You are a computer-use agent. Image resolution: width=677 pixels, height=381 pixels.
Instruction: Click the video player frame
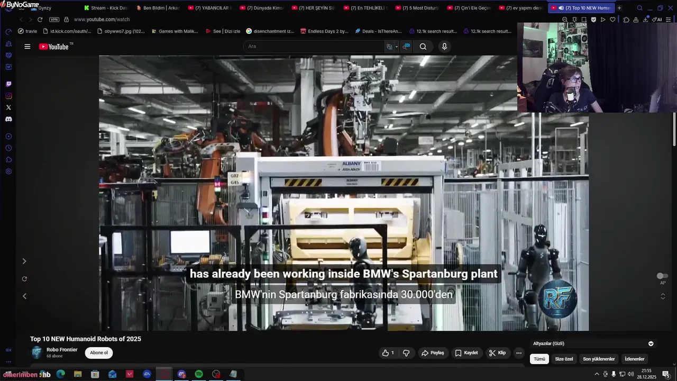click(344, 193)
